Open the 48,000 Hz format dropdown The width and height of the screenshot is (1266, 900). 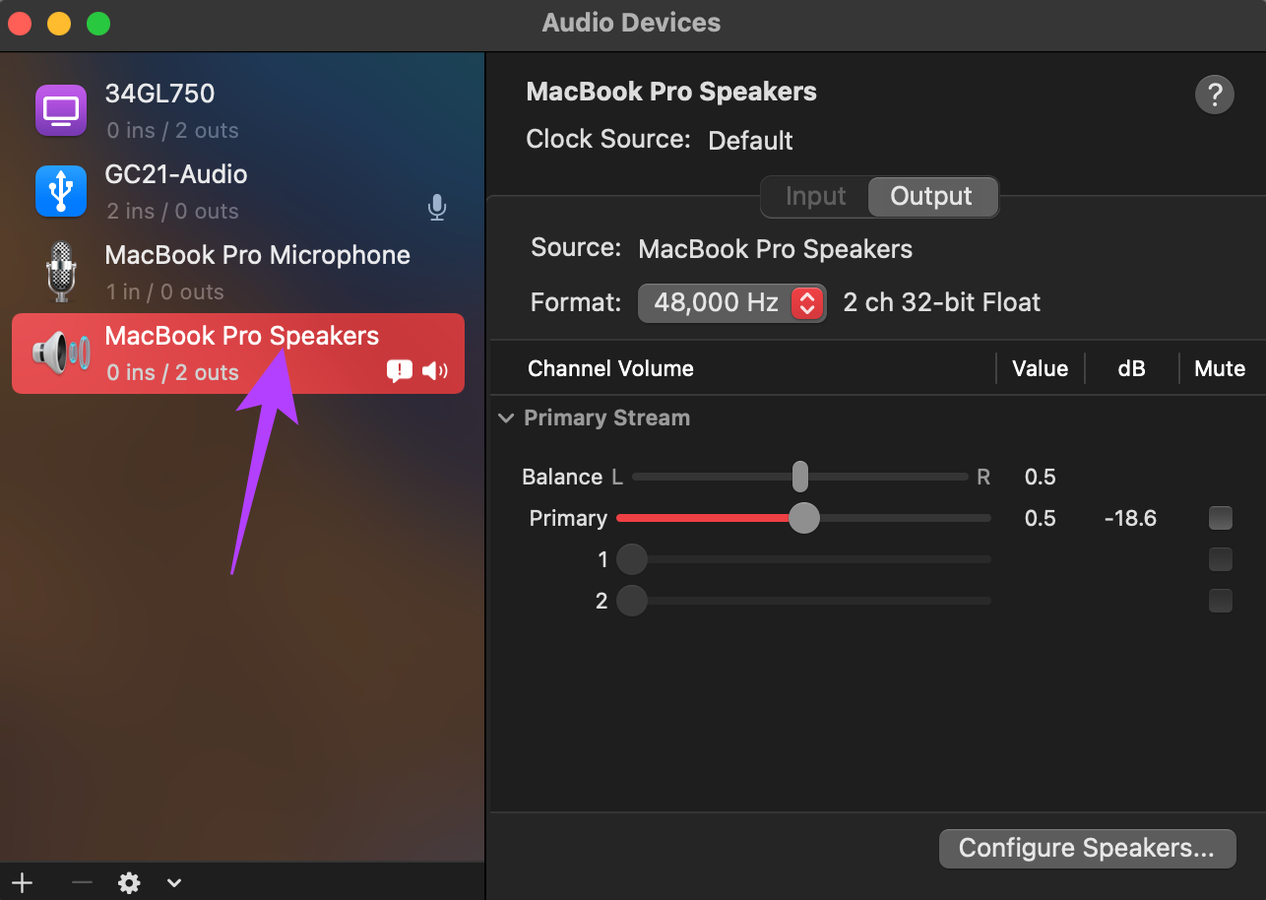732,302
